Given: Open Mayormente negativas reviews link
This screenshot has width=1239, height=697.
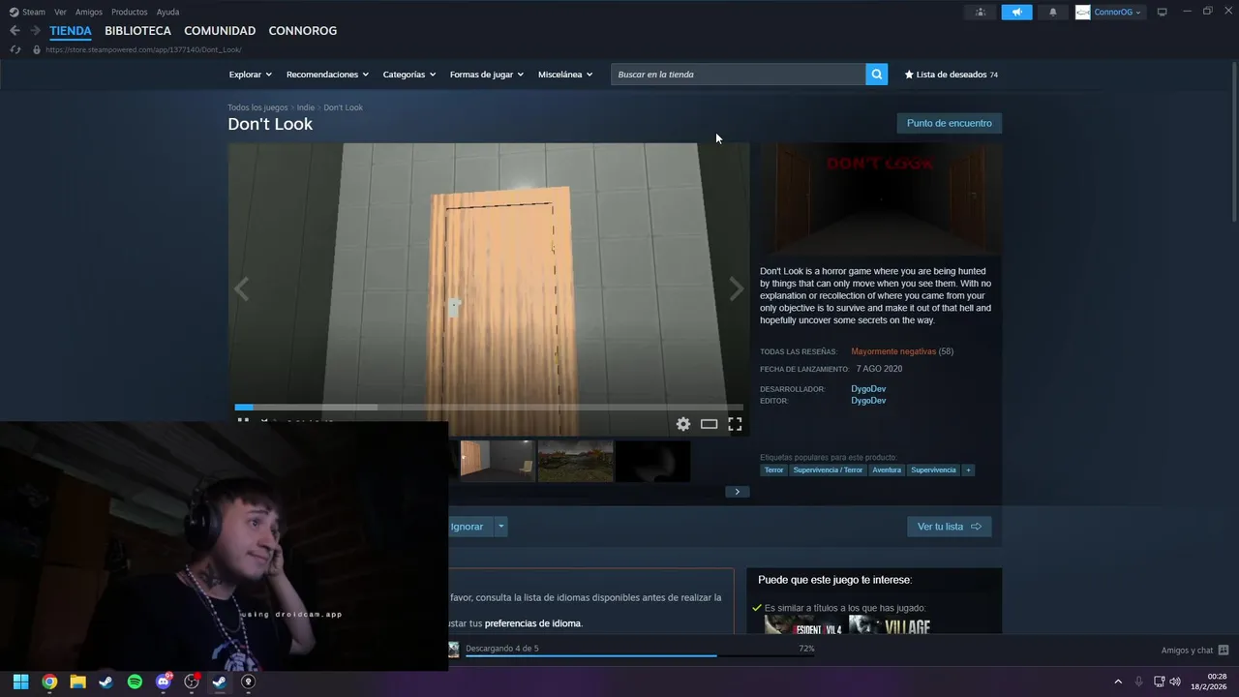Looking at the screenshot, I should coord(893,351).
